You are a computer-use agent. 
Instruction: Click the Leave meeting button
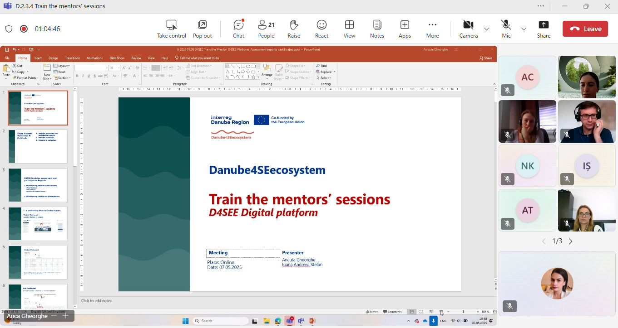coord(585,29)
